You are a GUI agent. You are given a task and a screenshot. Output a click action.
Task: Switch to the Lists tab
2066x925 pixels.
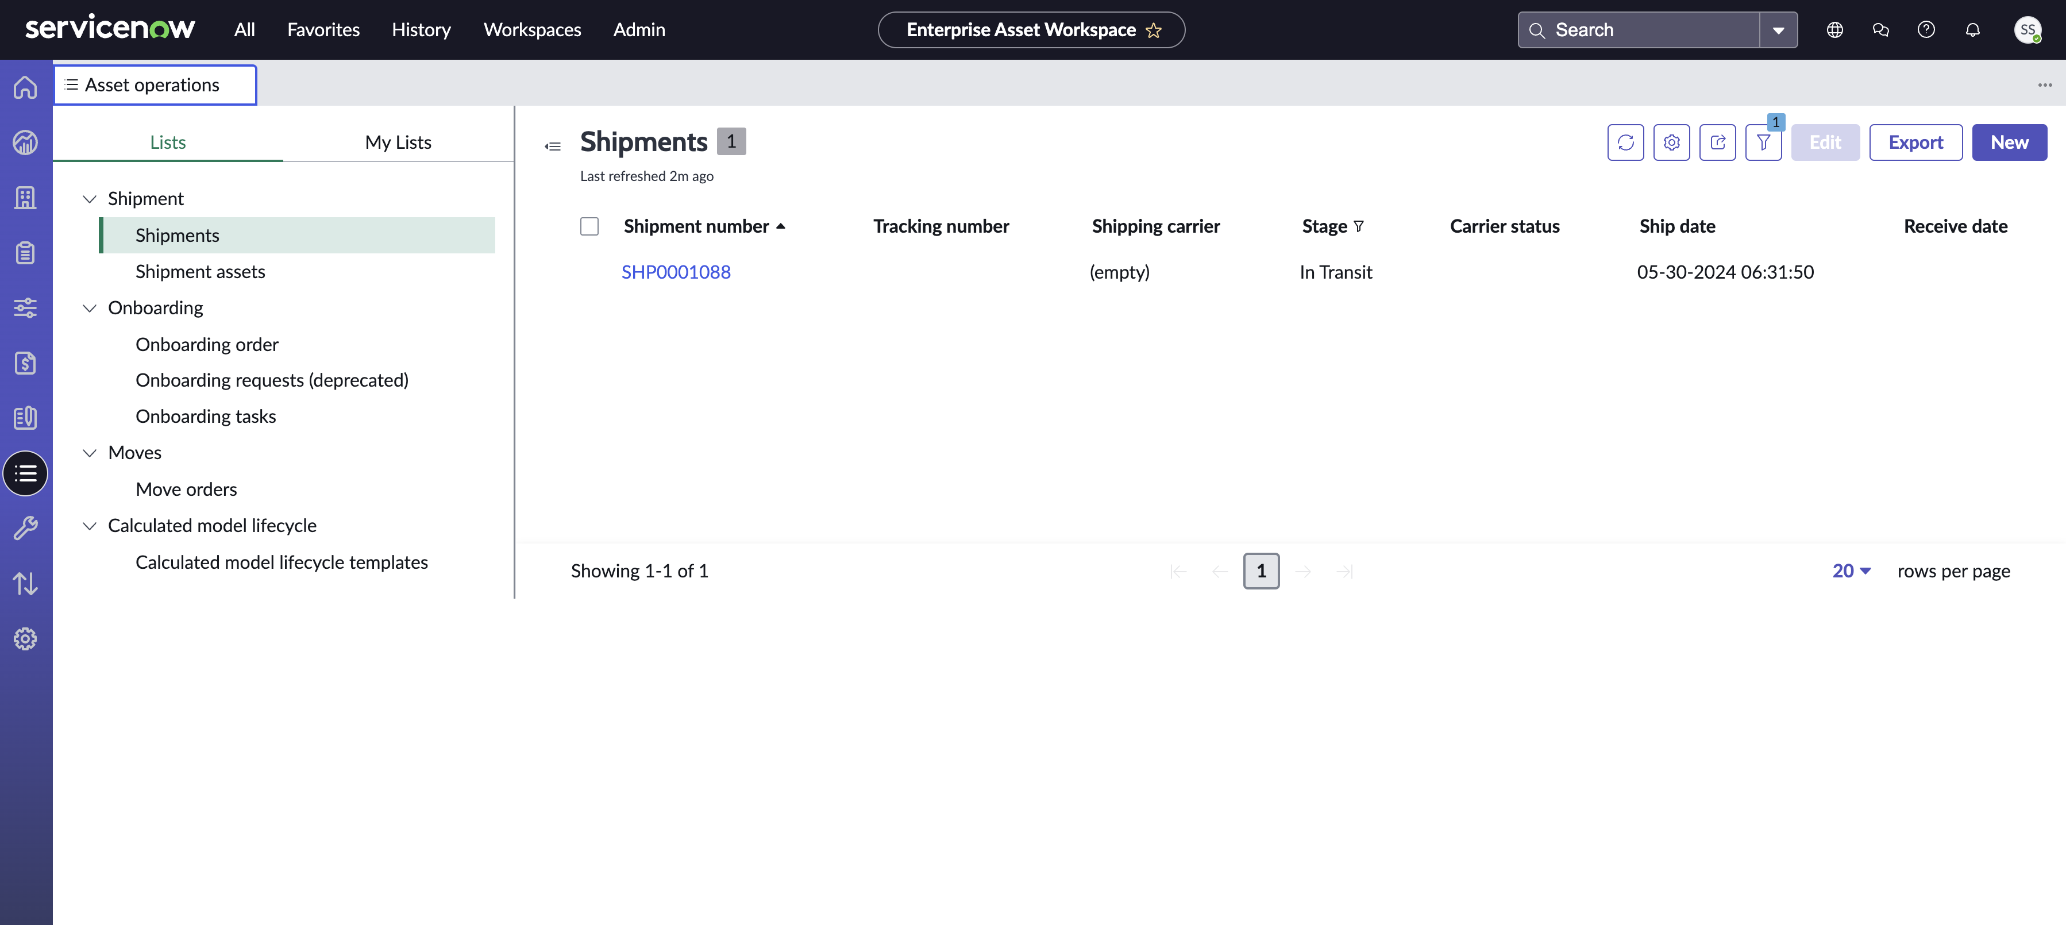pos(168,142)
